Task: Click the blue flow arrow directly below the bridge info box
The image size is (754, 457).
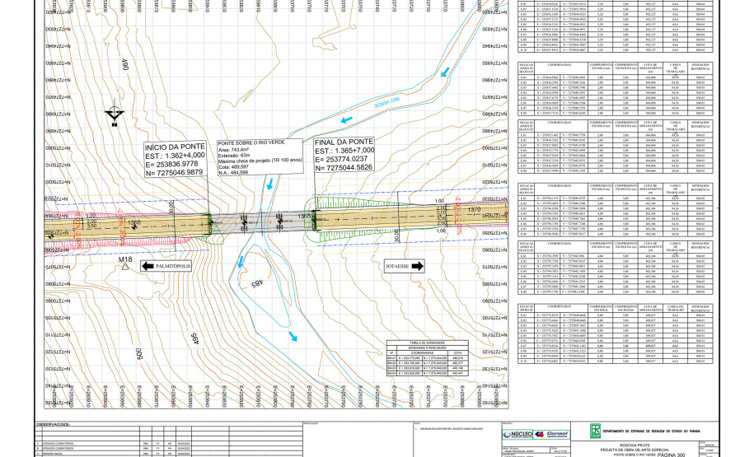Action: click(270, 184)
